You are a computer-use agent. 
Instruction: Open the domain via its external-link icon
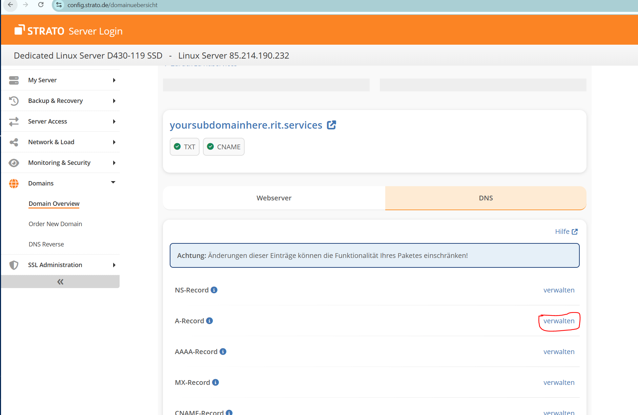coord(331,125)
